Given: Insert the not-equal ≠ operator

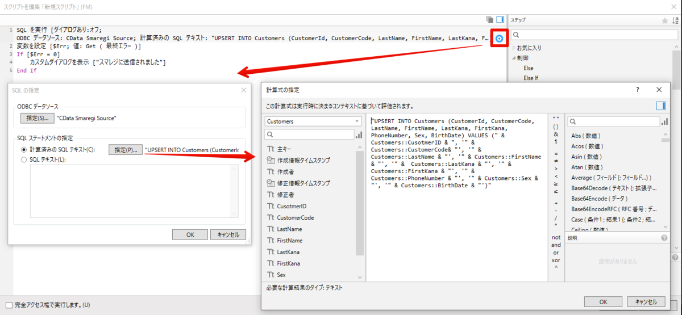Looking at the screenshot, I should pyautogui.click(x=556, y=161).
